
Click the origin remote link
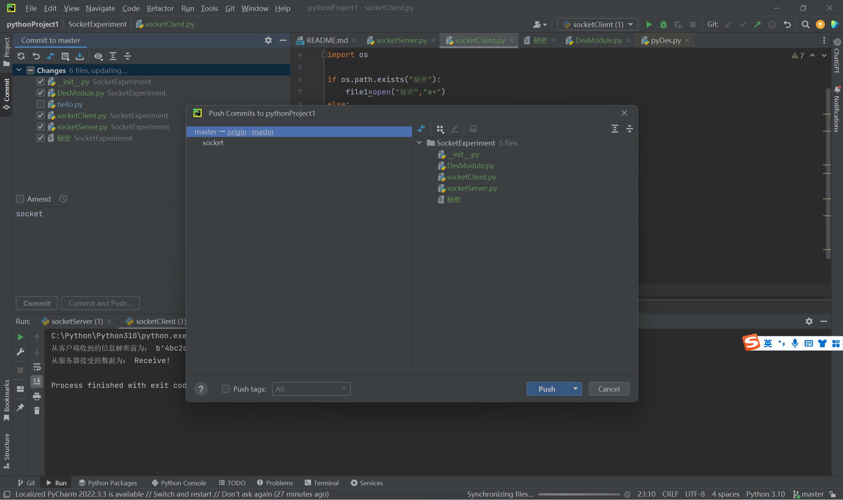[x=237, y=132]
